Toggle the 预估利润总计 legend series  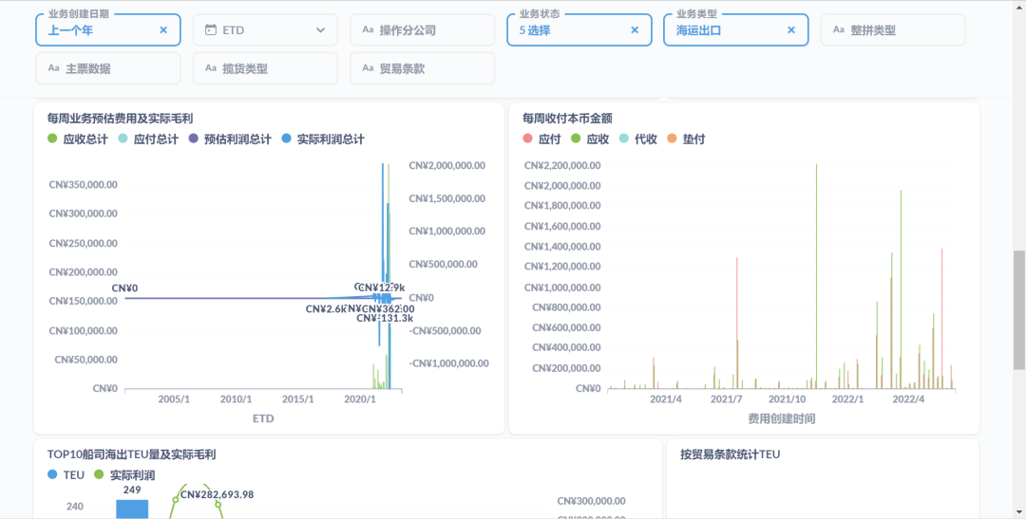pyautogui.click(x=230, y=139)
